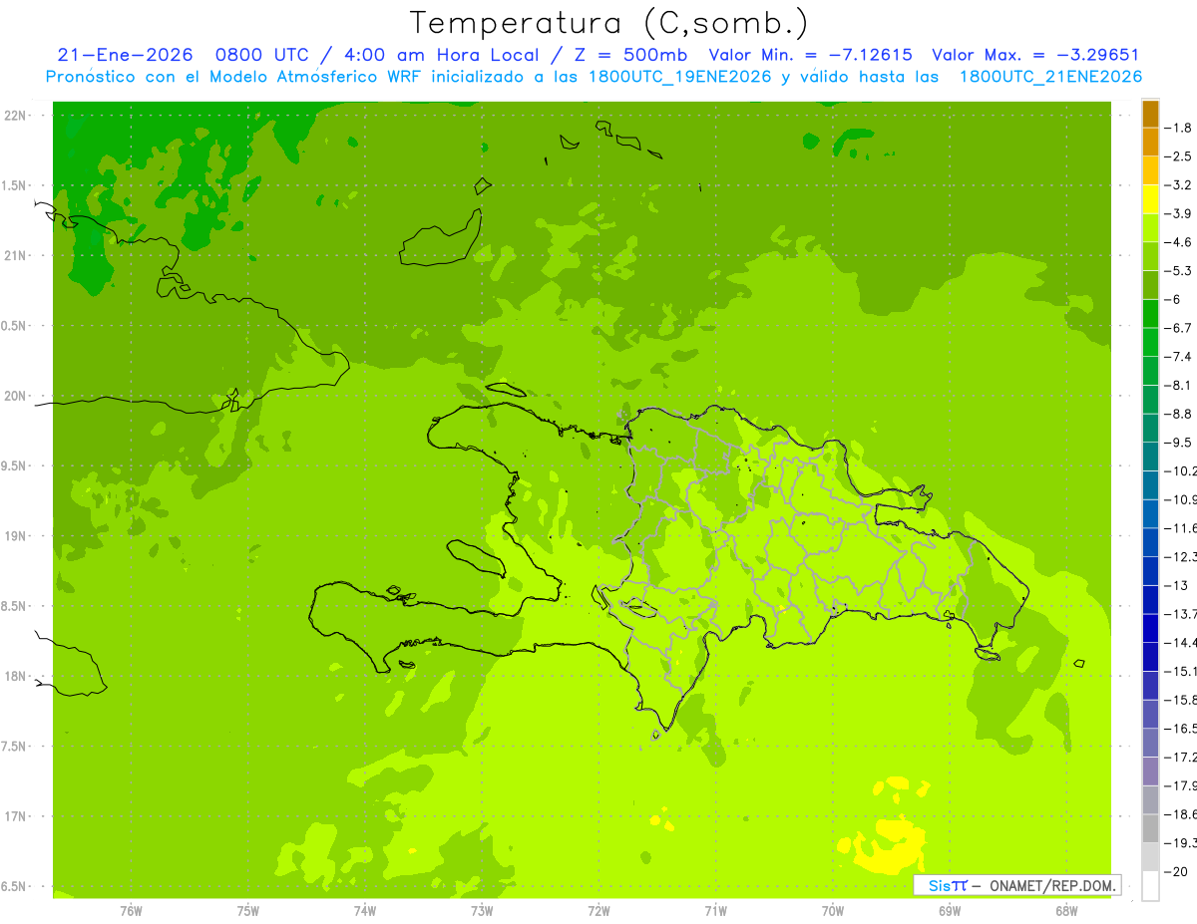This screenshot has height=924, width=1197.
Task: Click the "73W" longitude axis label
Action: click(482, 910)
